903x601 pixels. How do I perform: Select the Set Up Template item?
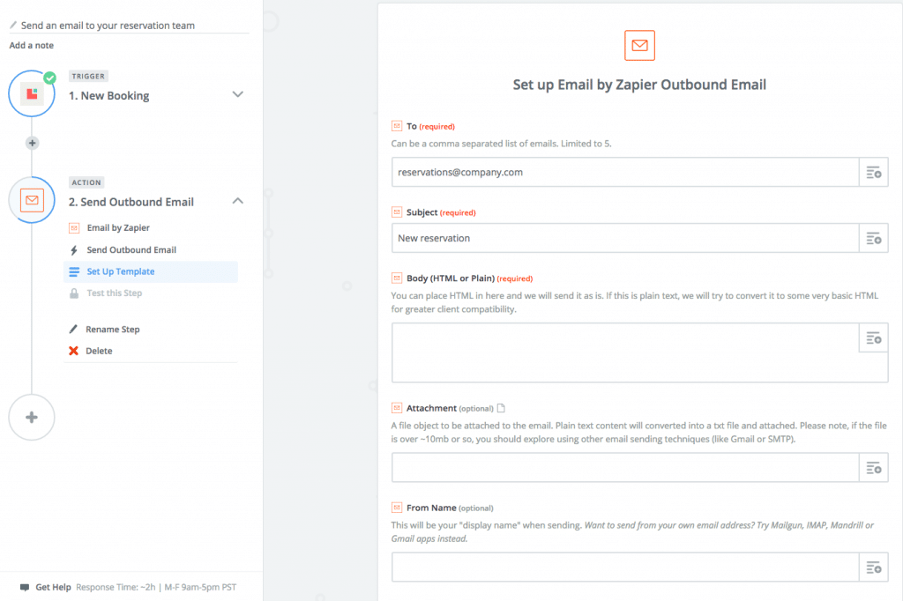click(150, 271)
